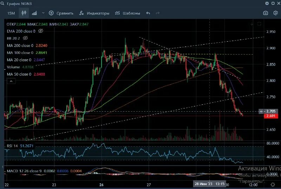Click the 2.850 price axis label
281x189 pixels.
click(x=271, y=64)
